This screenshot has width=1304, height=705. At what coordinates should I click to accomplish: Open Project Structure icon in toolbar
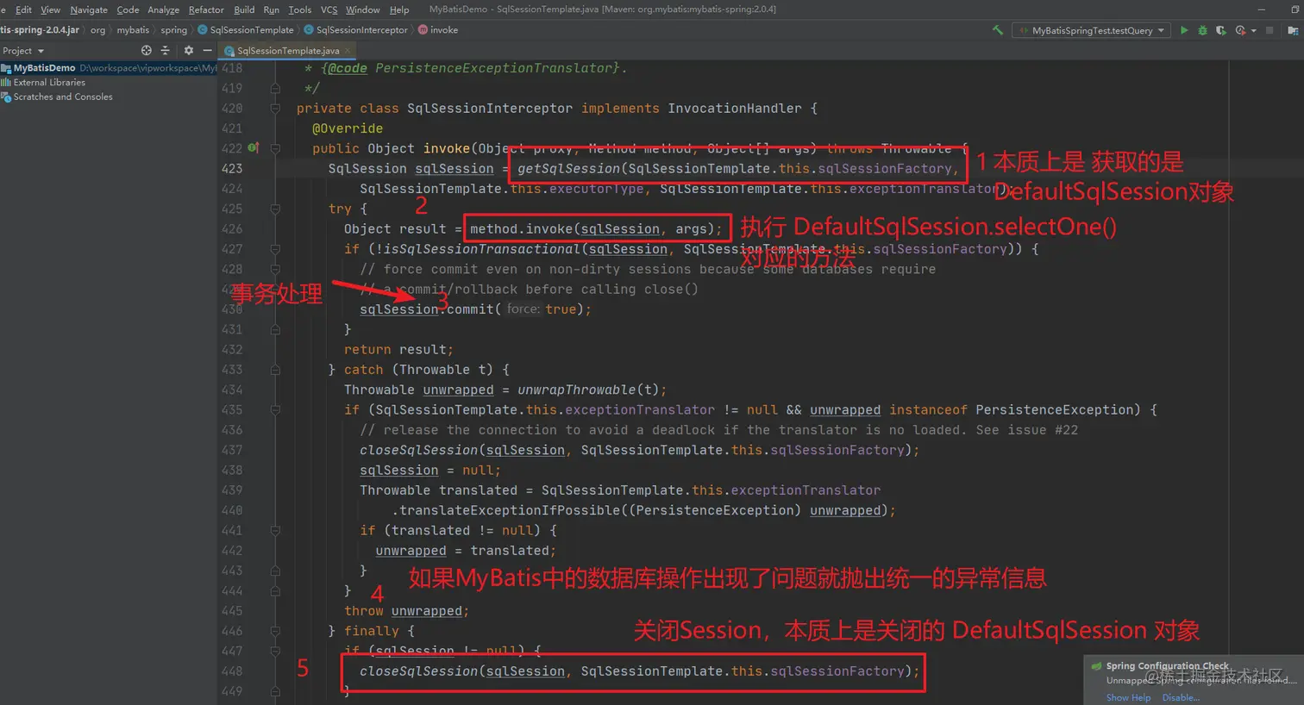click(x=1292, y=30)
